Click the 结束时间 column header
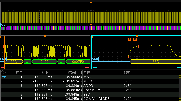 click(x=75, y=72)
